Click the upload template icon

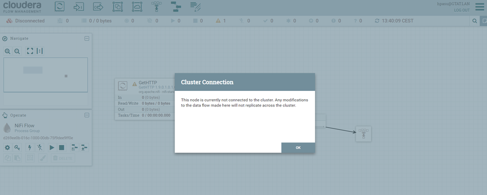[84, 147]
